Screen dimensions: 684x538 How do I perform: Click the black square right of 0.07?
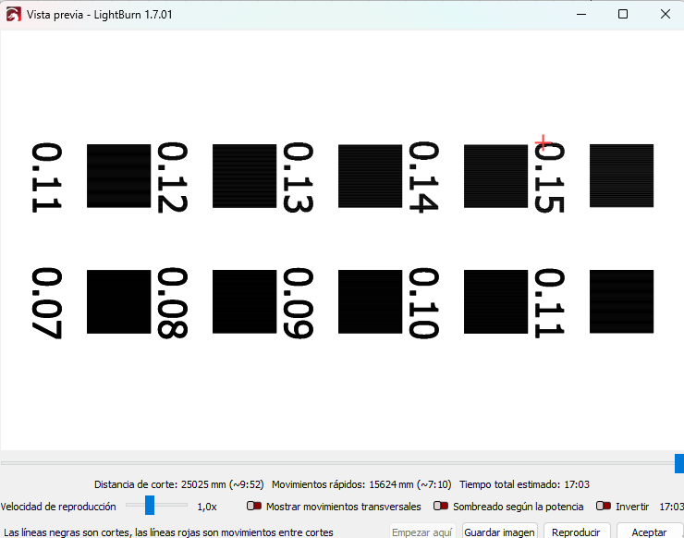coord(118,301)
